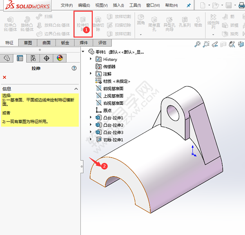
Task: Click the Flex (弯曲) tool
Action: coord(198,22)
